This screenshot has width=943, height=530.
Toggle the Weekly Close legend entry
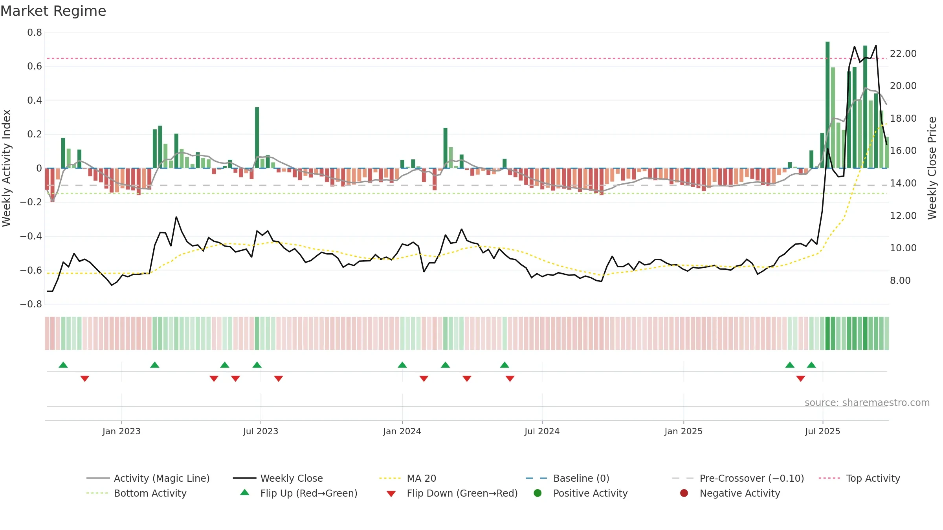tap(278, 478)
